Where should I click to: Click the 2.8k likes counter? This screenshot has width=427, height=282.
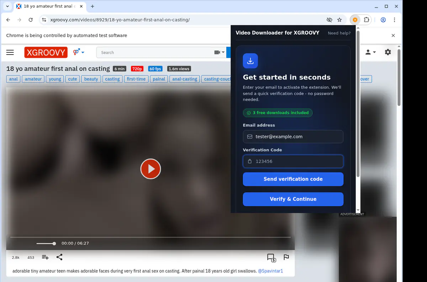(16, 257)
